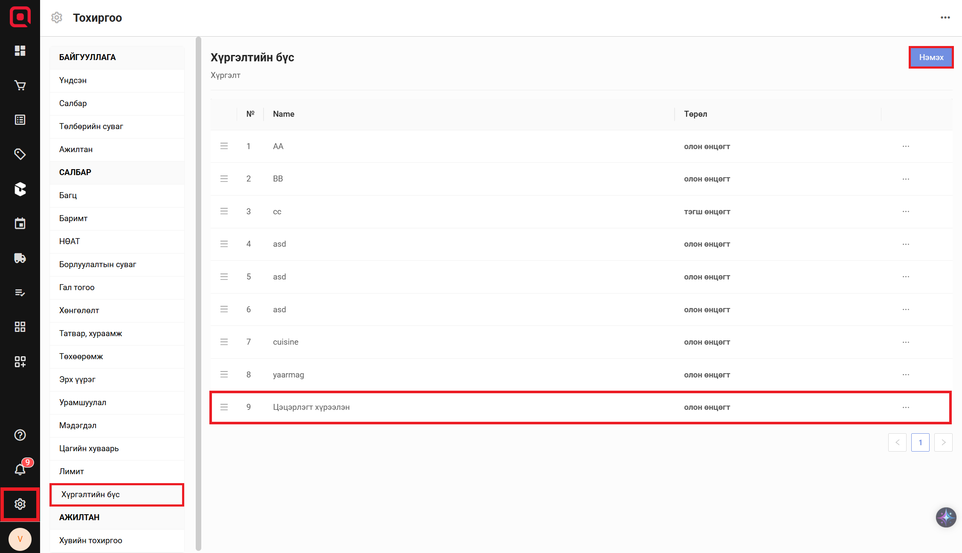Open row options for Цэцэрлэгт хүрээлэн

pyautogui.click(x=906, y=407)
